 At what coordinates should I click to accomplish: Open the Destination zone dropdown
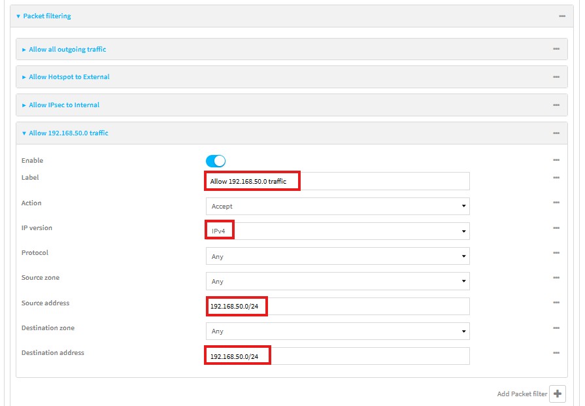[337, 331]
